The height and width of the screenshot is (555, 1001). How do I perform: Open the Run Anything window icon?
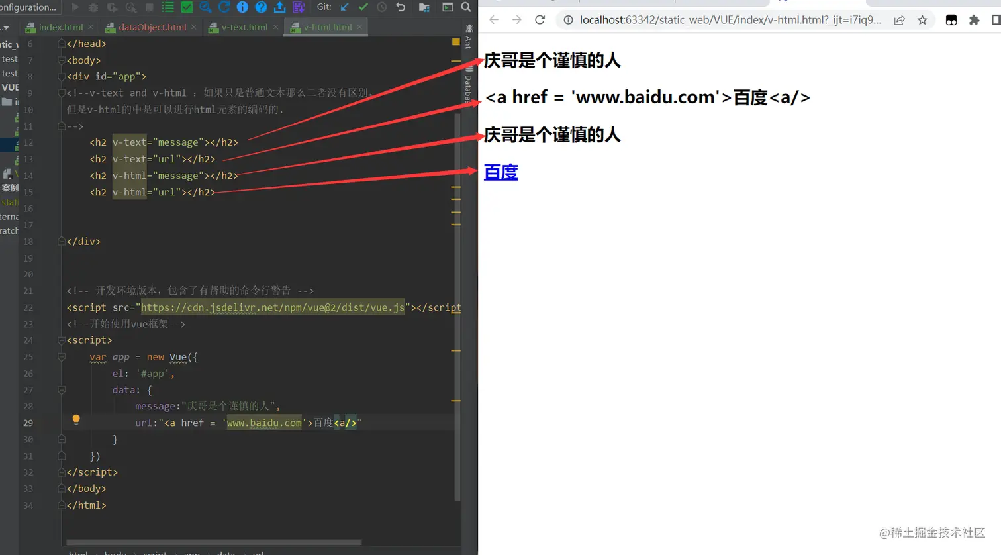(448, 7)
